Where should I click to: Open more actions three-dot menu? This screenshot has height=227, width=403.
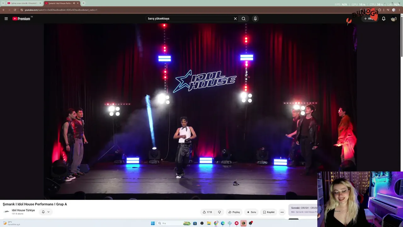tap(282, 212)
